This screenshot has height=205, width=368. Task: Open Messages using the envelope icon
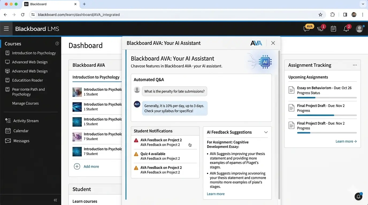[21, 141]
